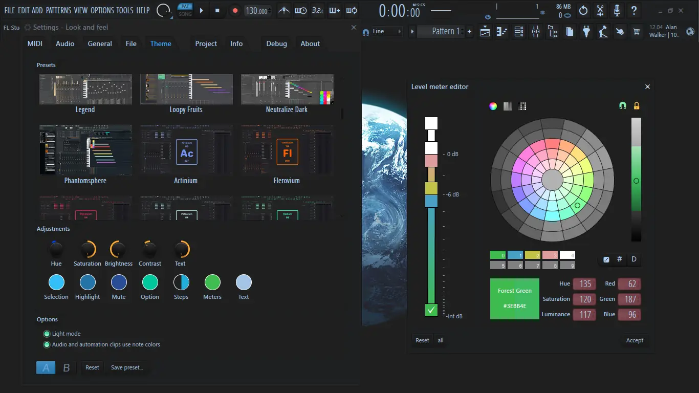Add a new pattern with plus button
The height and width of the screenshot is (393, 699).
469,32
